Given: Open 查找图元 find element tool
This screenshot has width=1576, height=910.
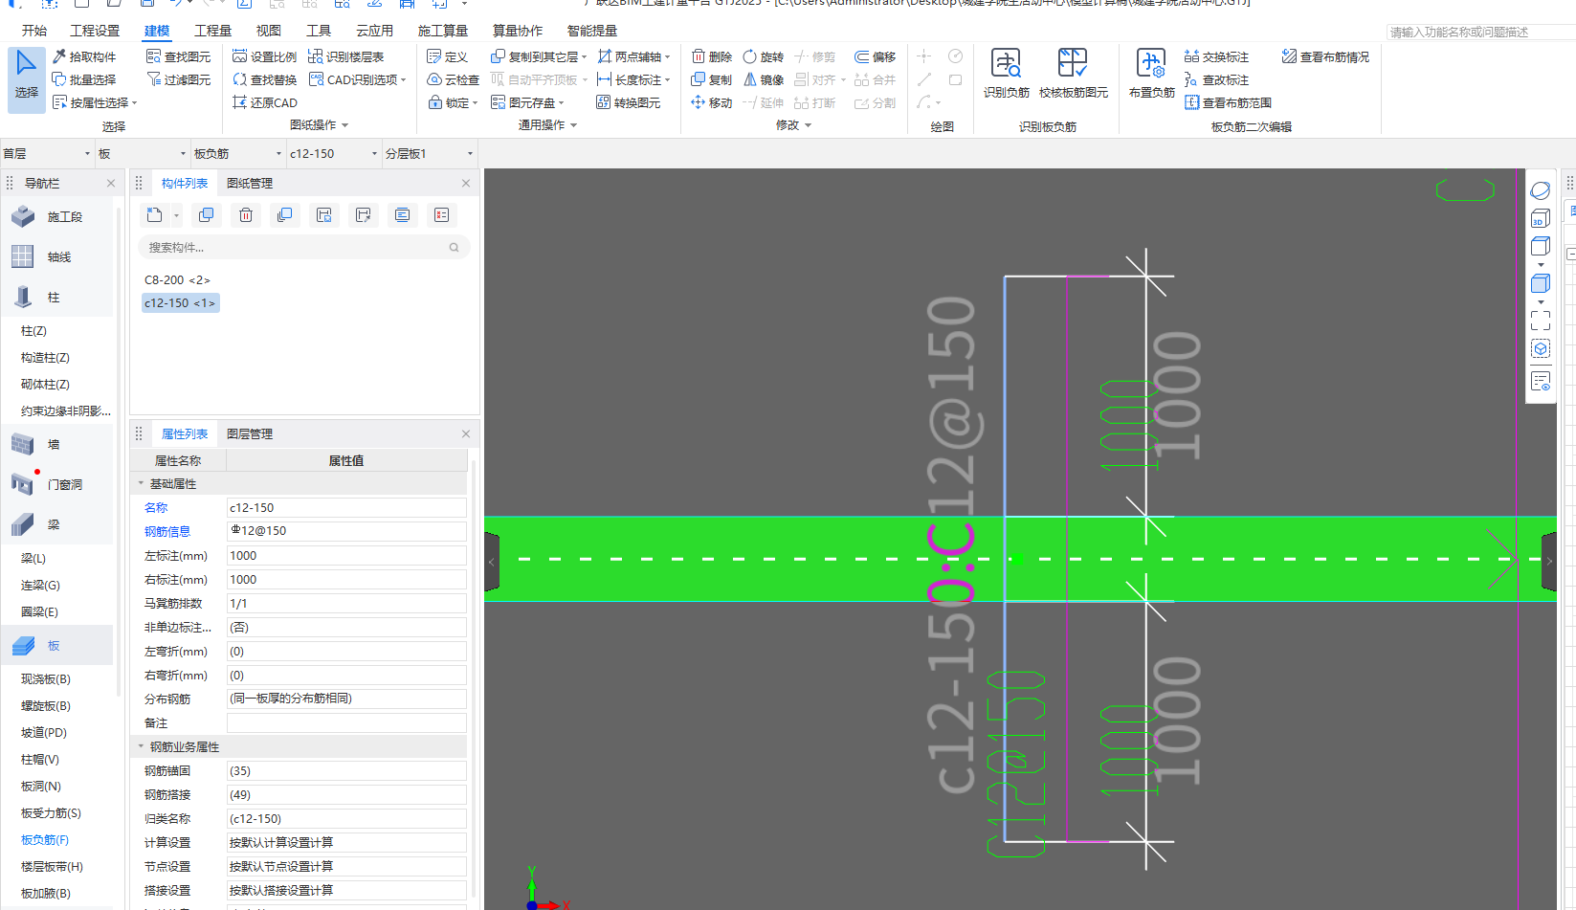Looking at the screenshot, I should click(x=179, y=56).
